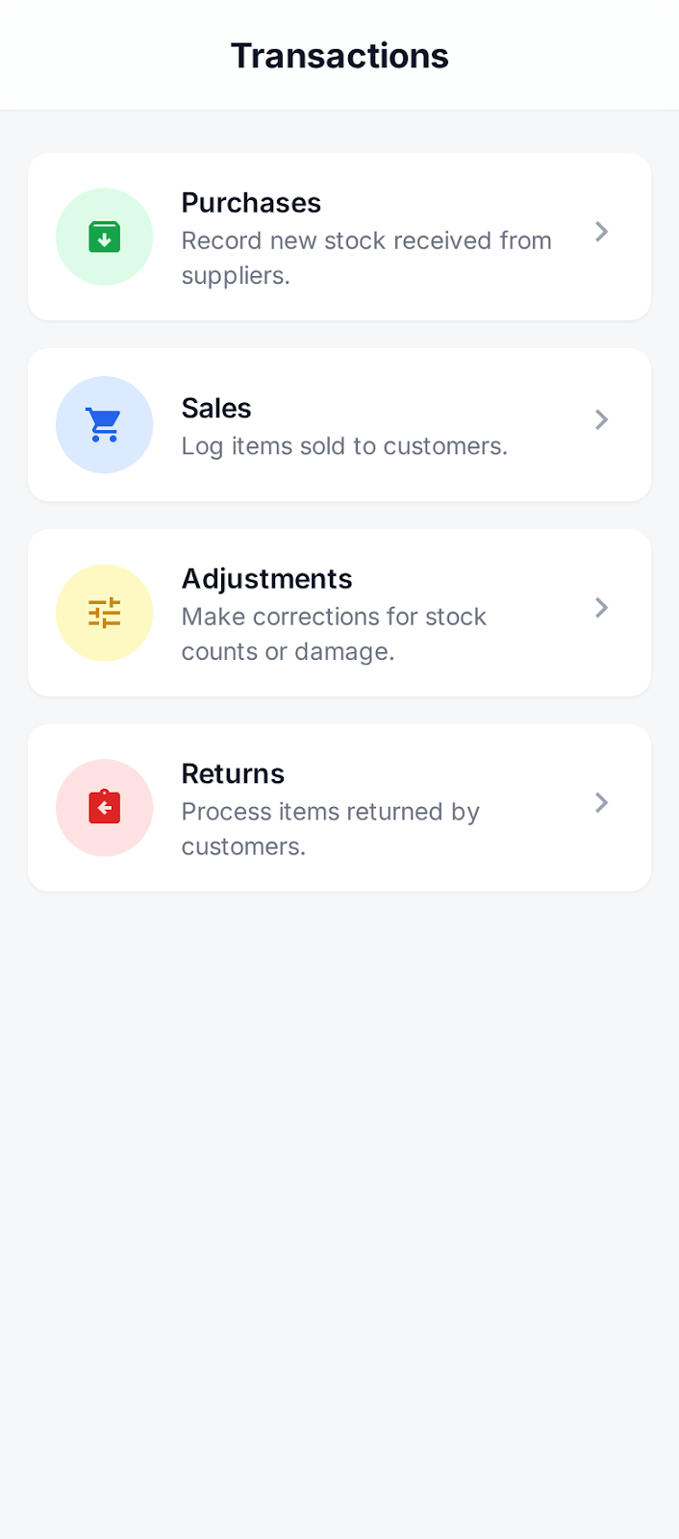Image resolution: width=679 pixels, height=1539 pixels.
Task: Open the Purchases section
Action: (x=339, y=236)
